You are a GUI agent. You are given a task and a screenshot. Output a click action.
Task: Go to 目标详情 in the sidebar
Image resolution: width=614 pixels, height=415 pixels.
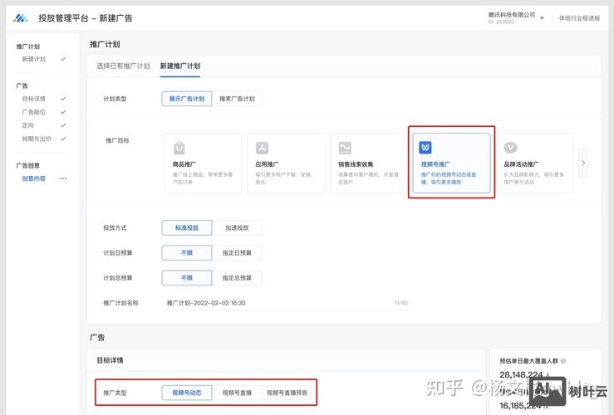(x=34, y=99)
